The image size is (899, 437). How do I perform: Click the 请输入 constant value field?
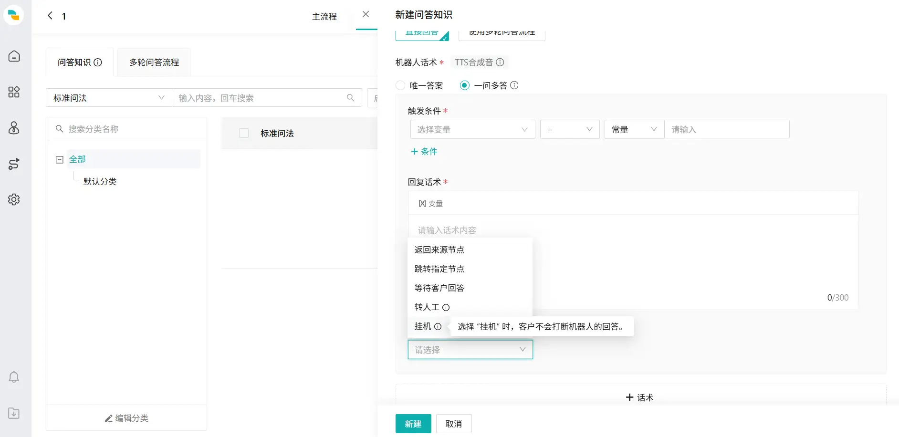pyautogui.click(x=727, y=129)
